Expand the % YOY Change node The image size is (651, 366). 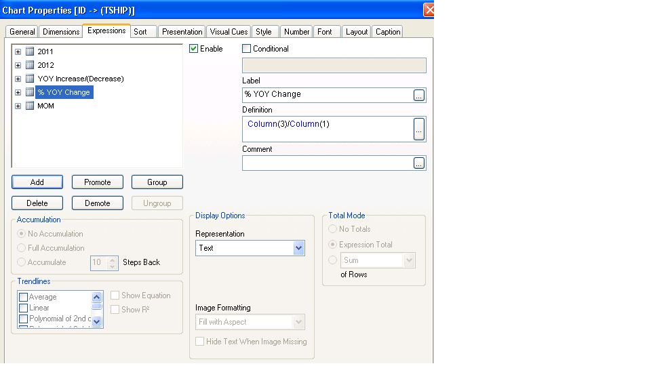pos(18,93)
